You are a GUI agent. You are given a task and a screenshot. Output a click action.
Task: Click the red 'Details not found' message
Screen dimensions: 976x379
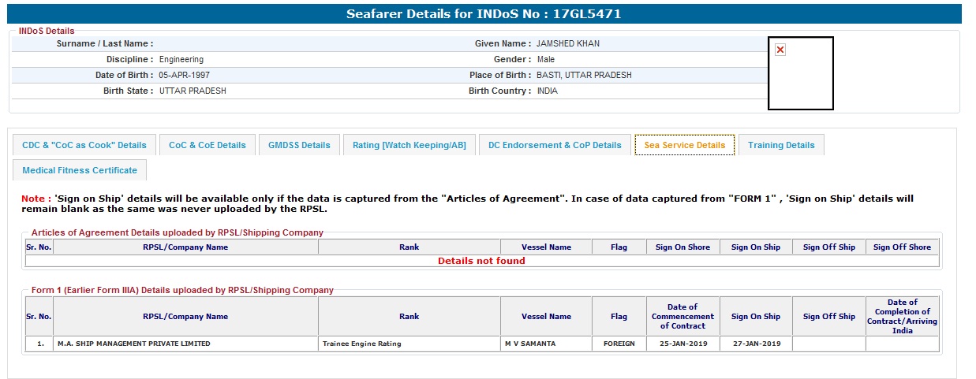[x=481, y=261]
